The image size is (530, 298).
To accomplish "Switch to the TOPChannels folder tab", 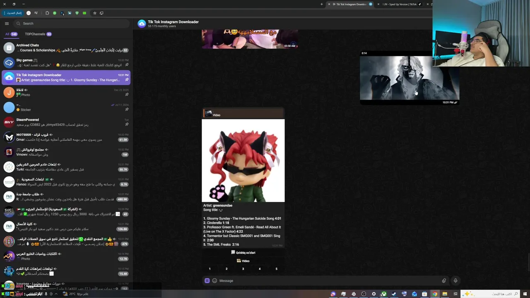I will [x=38, y=34].
